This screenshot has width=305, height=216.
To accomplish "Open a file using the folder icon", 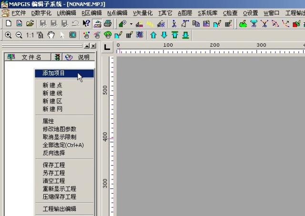I will [x=30, y=23].
